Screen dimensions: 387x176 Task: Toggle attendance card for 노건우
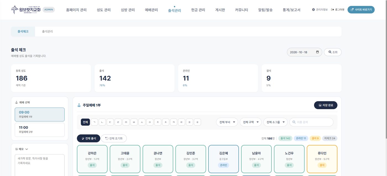[x=289, y=159]
